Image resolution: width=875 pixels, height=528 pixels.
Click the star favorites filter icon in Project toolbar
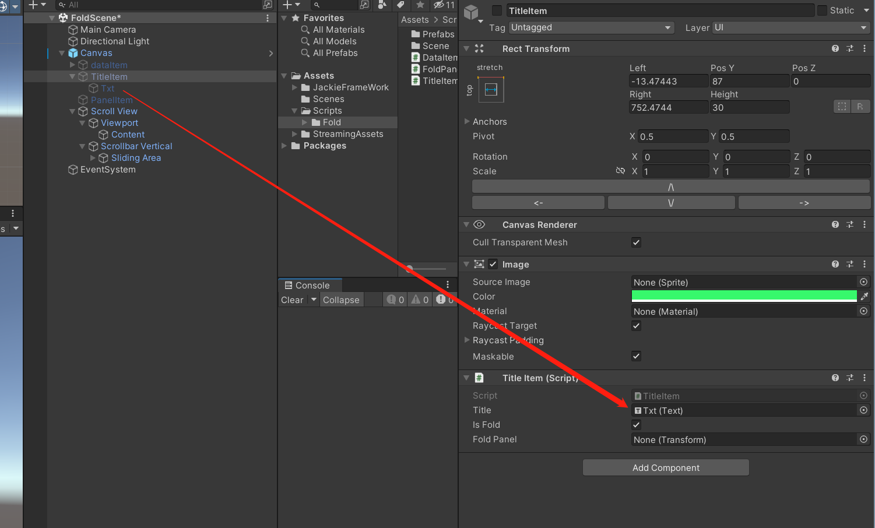tap(420, 5)
